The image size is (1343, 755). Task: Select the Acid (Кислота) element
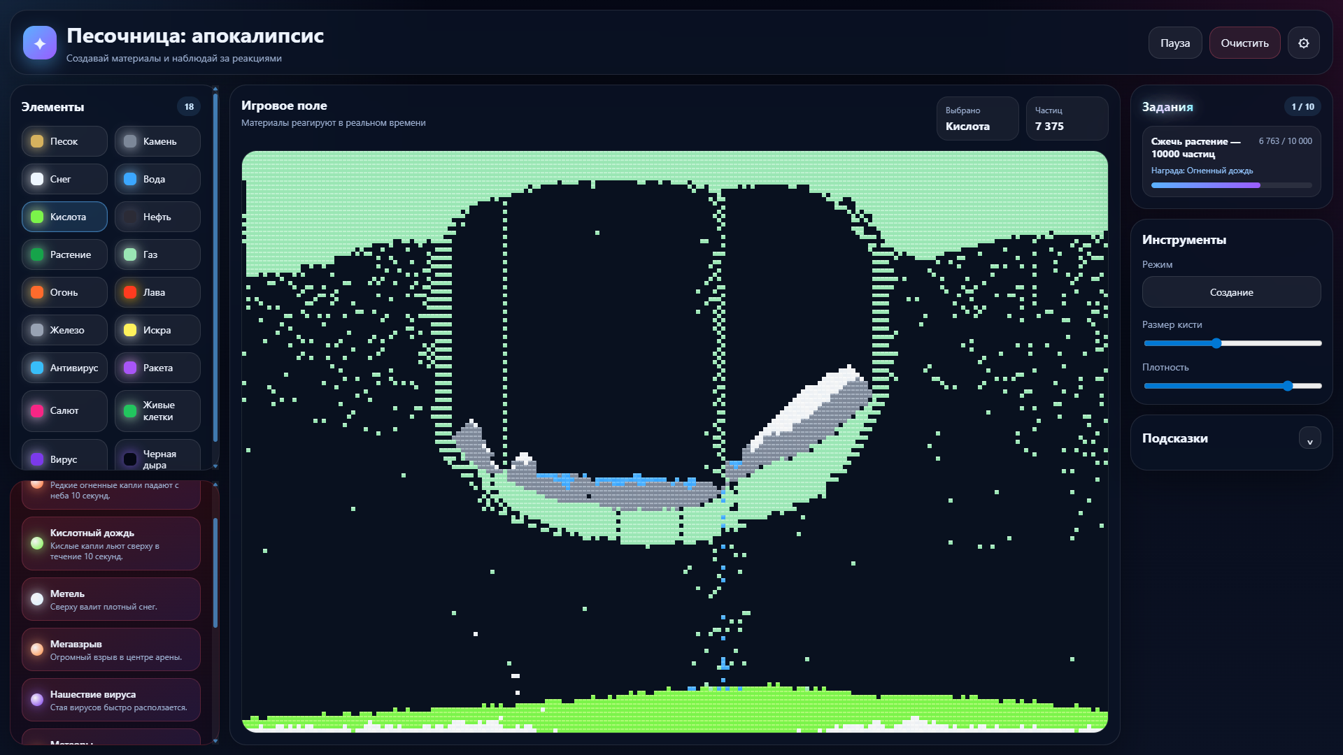pyautogui.click(x=64, y=217)
